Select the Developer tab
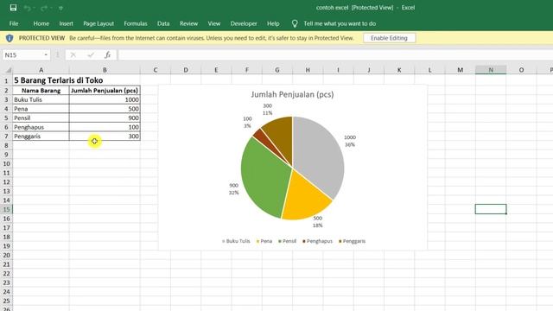Image resolution: width=553 pixels, height=311 pixels. tap(244, 23)
